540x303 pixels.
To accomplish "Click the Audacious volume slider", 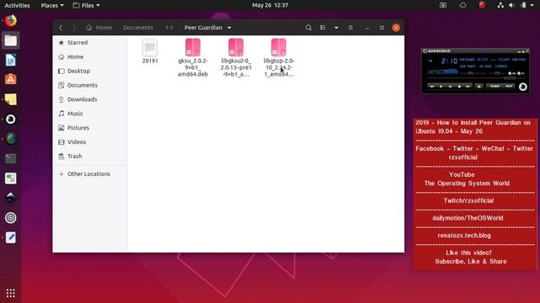I will (473, 73).
